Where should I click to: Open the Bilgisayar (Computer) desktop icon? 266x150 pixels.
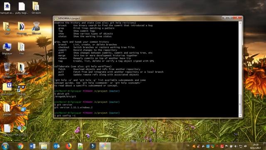(7, 49)
